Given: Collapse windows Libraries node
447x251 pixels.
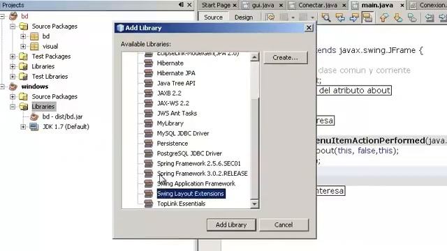Looking at the screenshot, I should tap(13, 107).
